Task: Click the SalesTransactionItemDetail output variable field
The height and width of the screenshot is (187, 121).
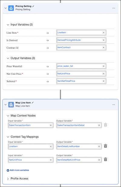Action: coord(79,125)
